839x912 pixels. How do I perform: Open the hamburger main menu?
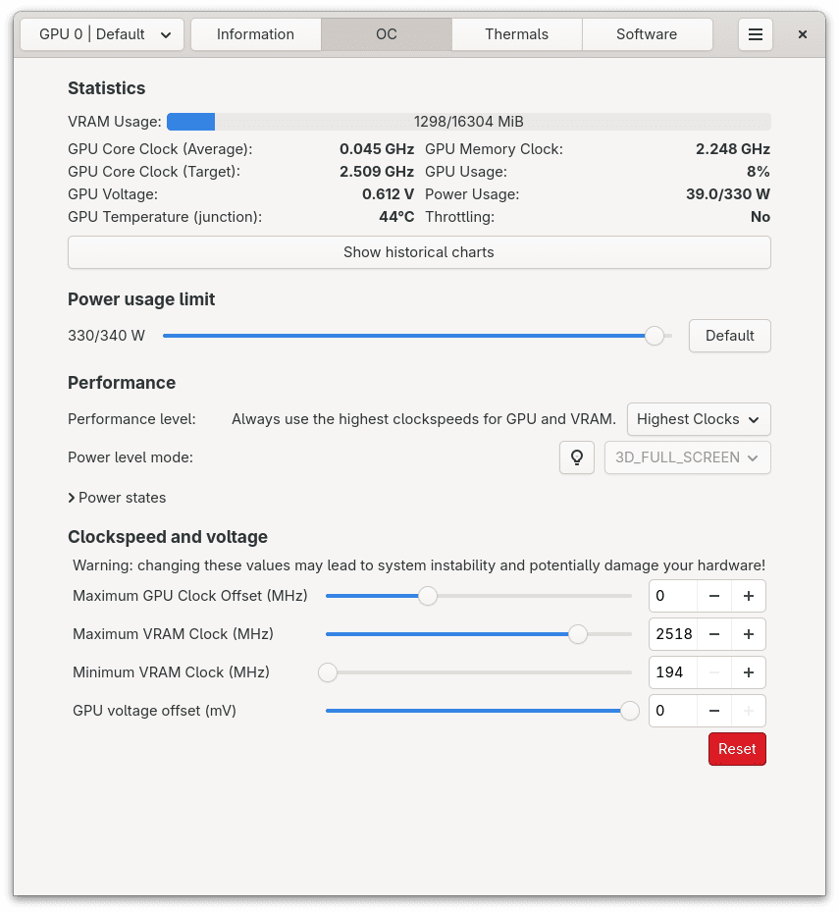pos(756,34)
